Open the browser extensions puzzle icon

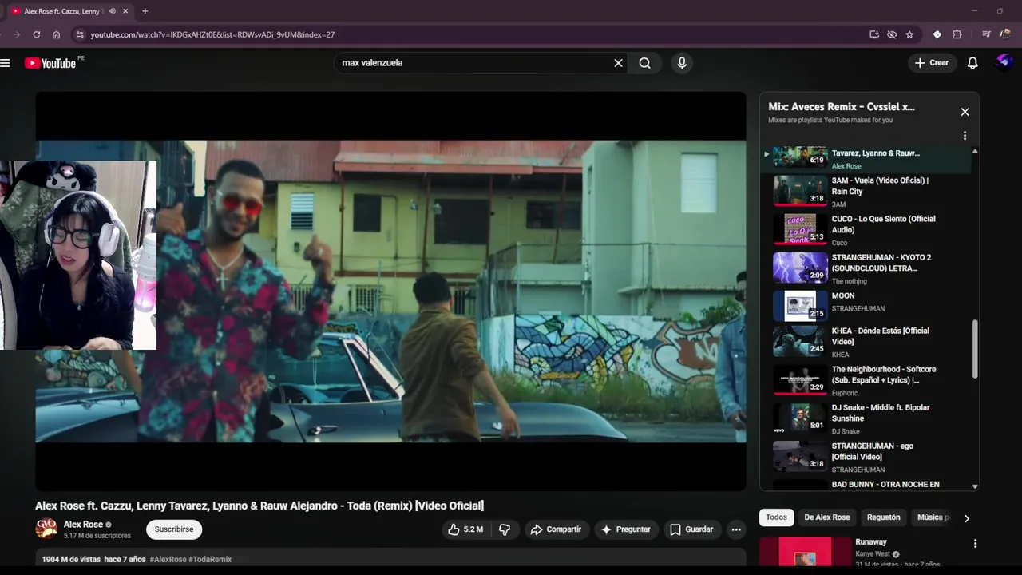click(957, 34)
